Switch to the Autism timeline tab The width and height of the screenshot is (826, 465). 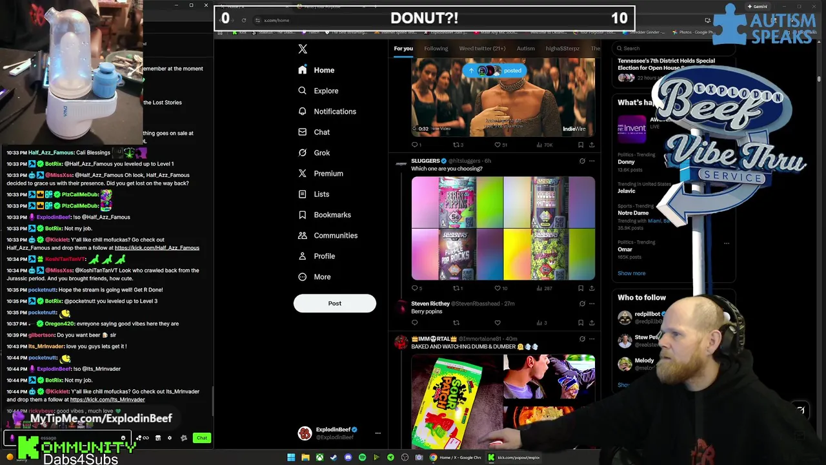[x=525, y=48]
